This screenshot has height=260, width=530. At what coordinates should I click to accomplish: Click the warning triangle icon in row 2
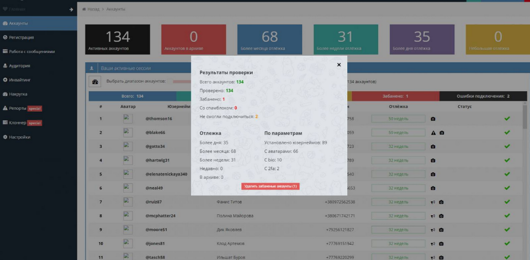pyautogui.click(x=433, y=133)
